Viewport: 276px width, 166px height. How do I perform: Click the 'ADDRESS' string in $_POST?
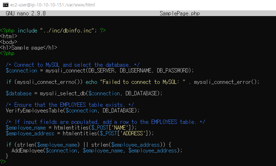click(x=133, y=134)
